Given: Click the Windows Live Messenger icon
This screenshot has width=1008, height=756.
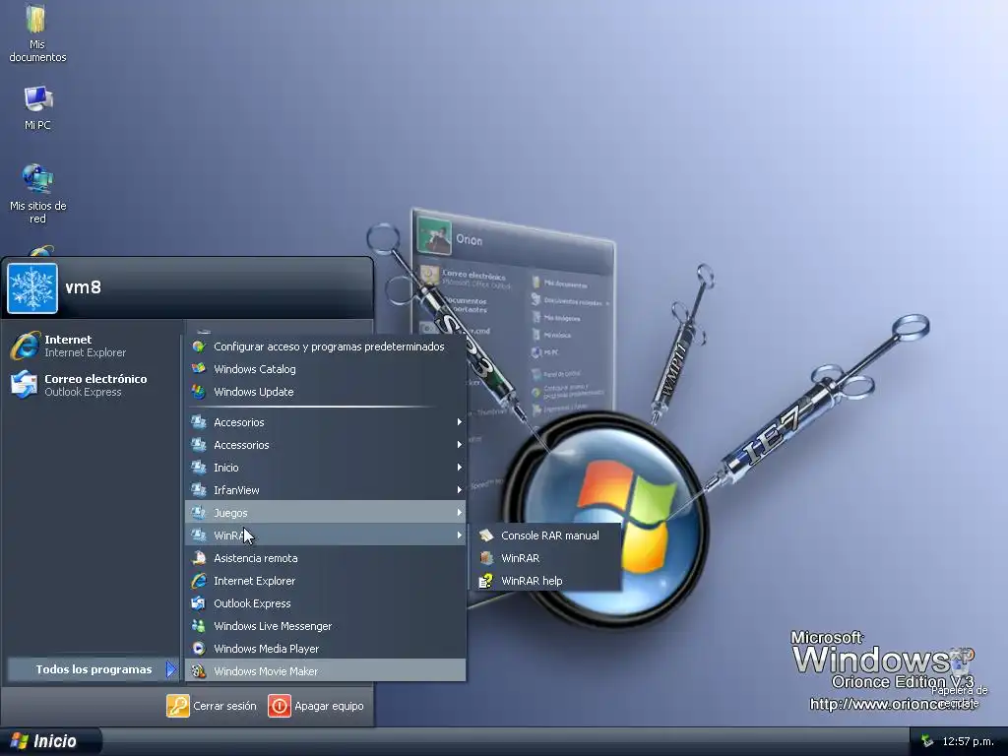Looking at the screenshot, I should tap(199, 625).
